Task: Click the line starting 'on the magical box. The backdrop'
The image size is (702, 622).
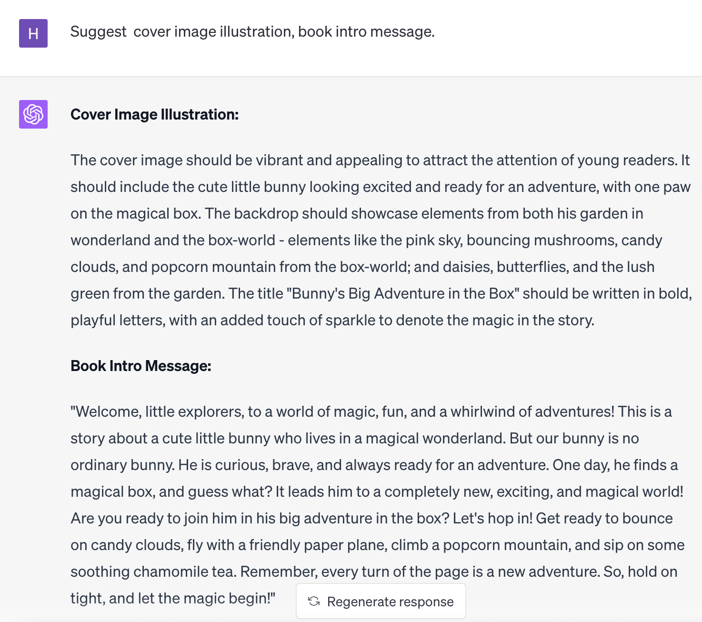Action: [357, 214]
